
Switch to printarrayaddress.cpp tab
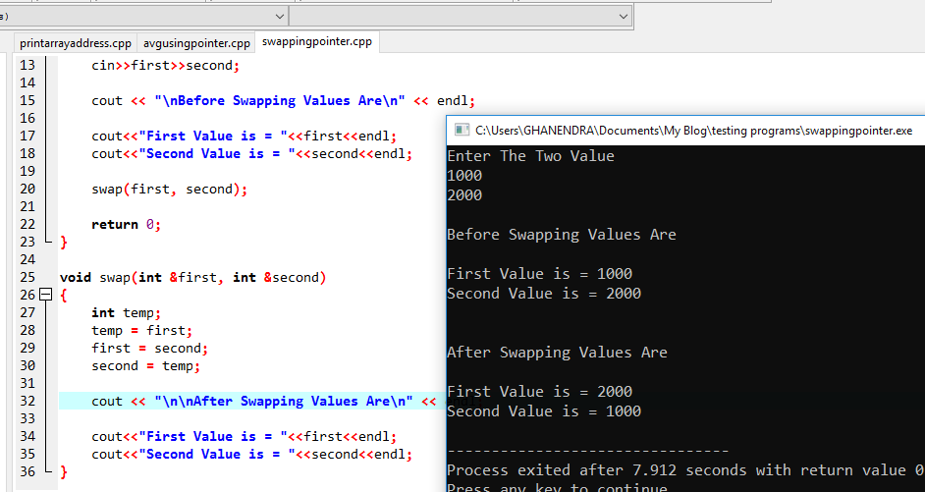coord(76,43)
